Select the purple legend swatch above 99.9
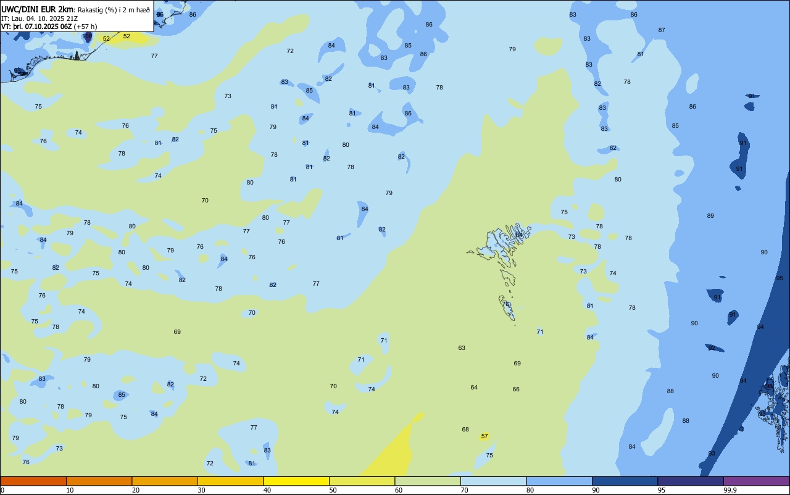Screen dimensions: 790x495 pos(756,481)
